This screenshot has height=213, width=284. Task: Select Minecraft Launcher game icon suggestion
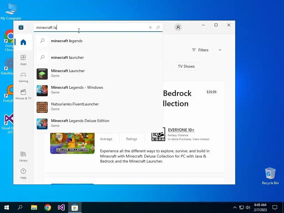pyautogui.click(x=42, y=74)
